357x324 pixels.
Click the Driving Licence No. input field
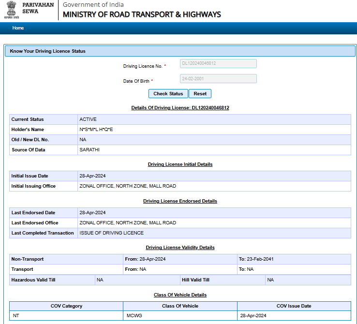pos(218,64)
